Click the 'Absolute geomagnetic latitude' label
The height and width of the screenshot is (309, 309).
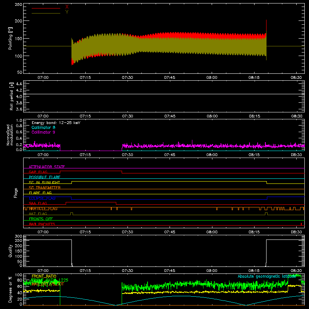pyautogui.click(x=267, y=276)
